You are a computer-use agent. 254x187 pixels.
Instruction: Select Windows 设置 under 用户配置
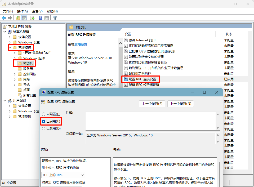pyautogui.click(x=29, y=111)
